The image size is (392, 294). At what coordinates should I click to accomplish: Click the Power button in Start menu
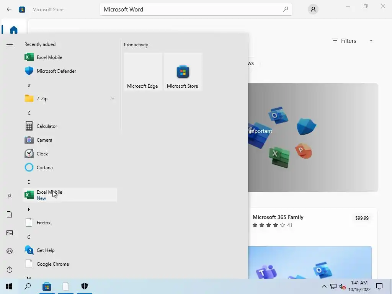(x=10, y=269)
